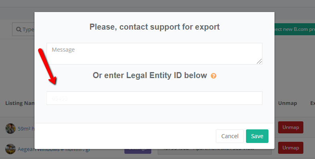The height and width of the screenshot is (159, 315).
Task: Focus the Type search field behind dialog
Action: (23, 29)
